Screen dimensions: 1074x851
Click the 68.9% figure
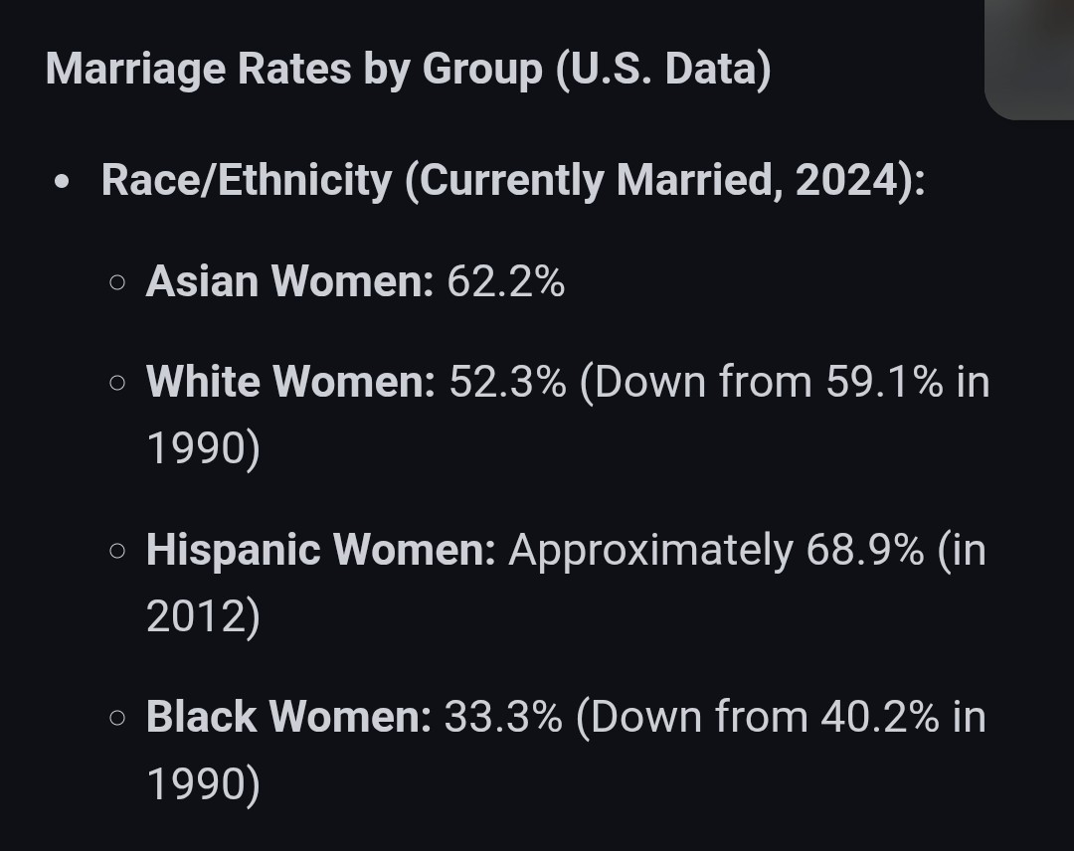pos(865,550)
